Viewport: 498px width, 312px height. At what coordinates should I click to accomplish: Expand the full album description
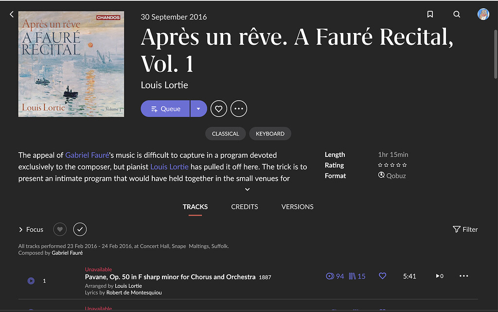point(247,189)
